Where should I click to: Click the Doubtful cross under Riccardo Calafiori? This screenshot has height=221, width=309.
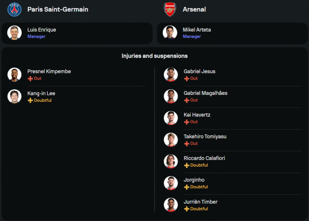coord(187,165)
